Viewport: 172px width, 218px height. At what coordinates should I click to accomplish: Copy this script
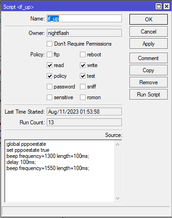pyautogui.click(x=149, y=70)
